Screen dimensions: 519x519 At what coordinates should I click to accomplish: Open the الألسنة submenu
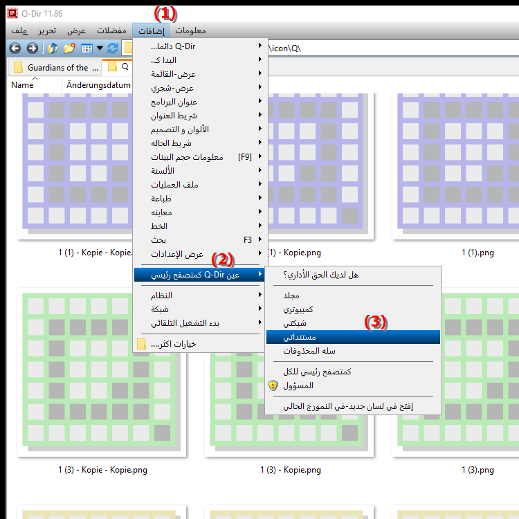[x=199, y=171]
